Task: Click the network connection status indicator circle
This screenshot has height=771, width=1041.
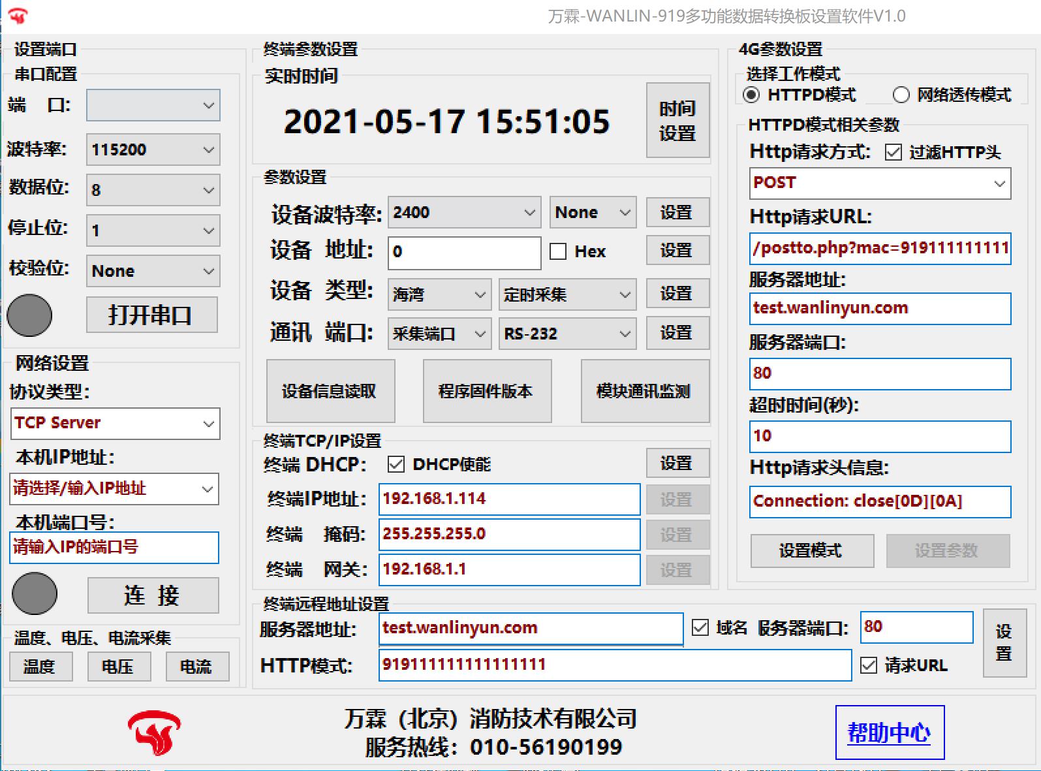Action: pyautogui.click(x=35, y=593)
